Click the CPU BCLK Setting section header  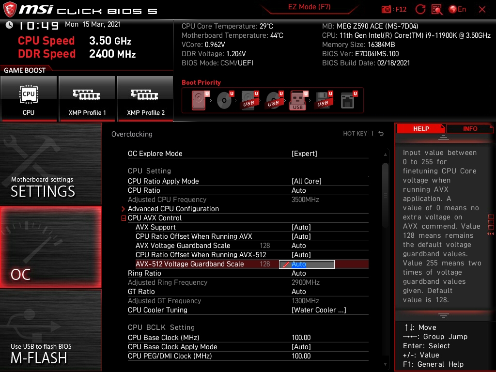coord(161,327)
